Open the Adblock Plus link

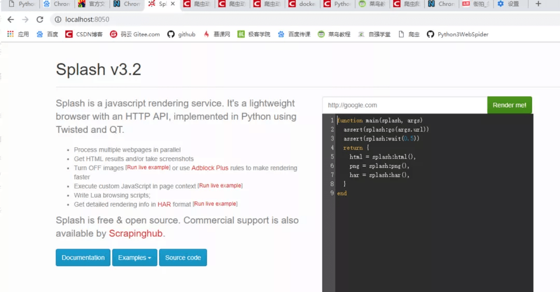tap(209, 168)
